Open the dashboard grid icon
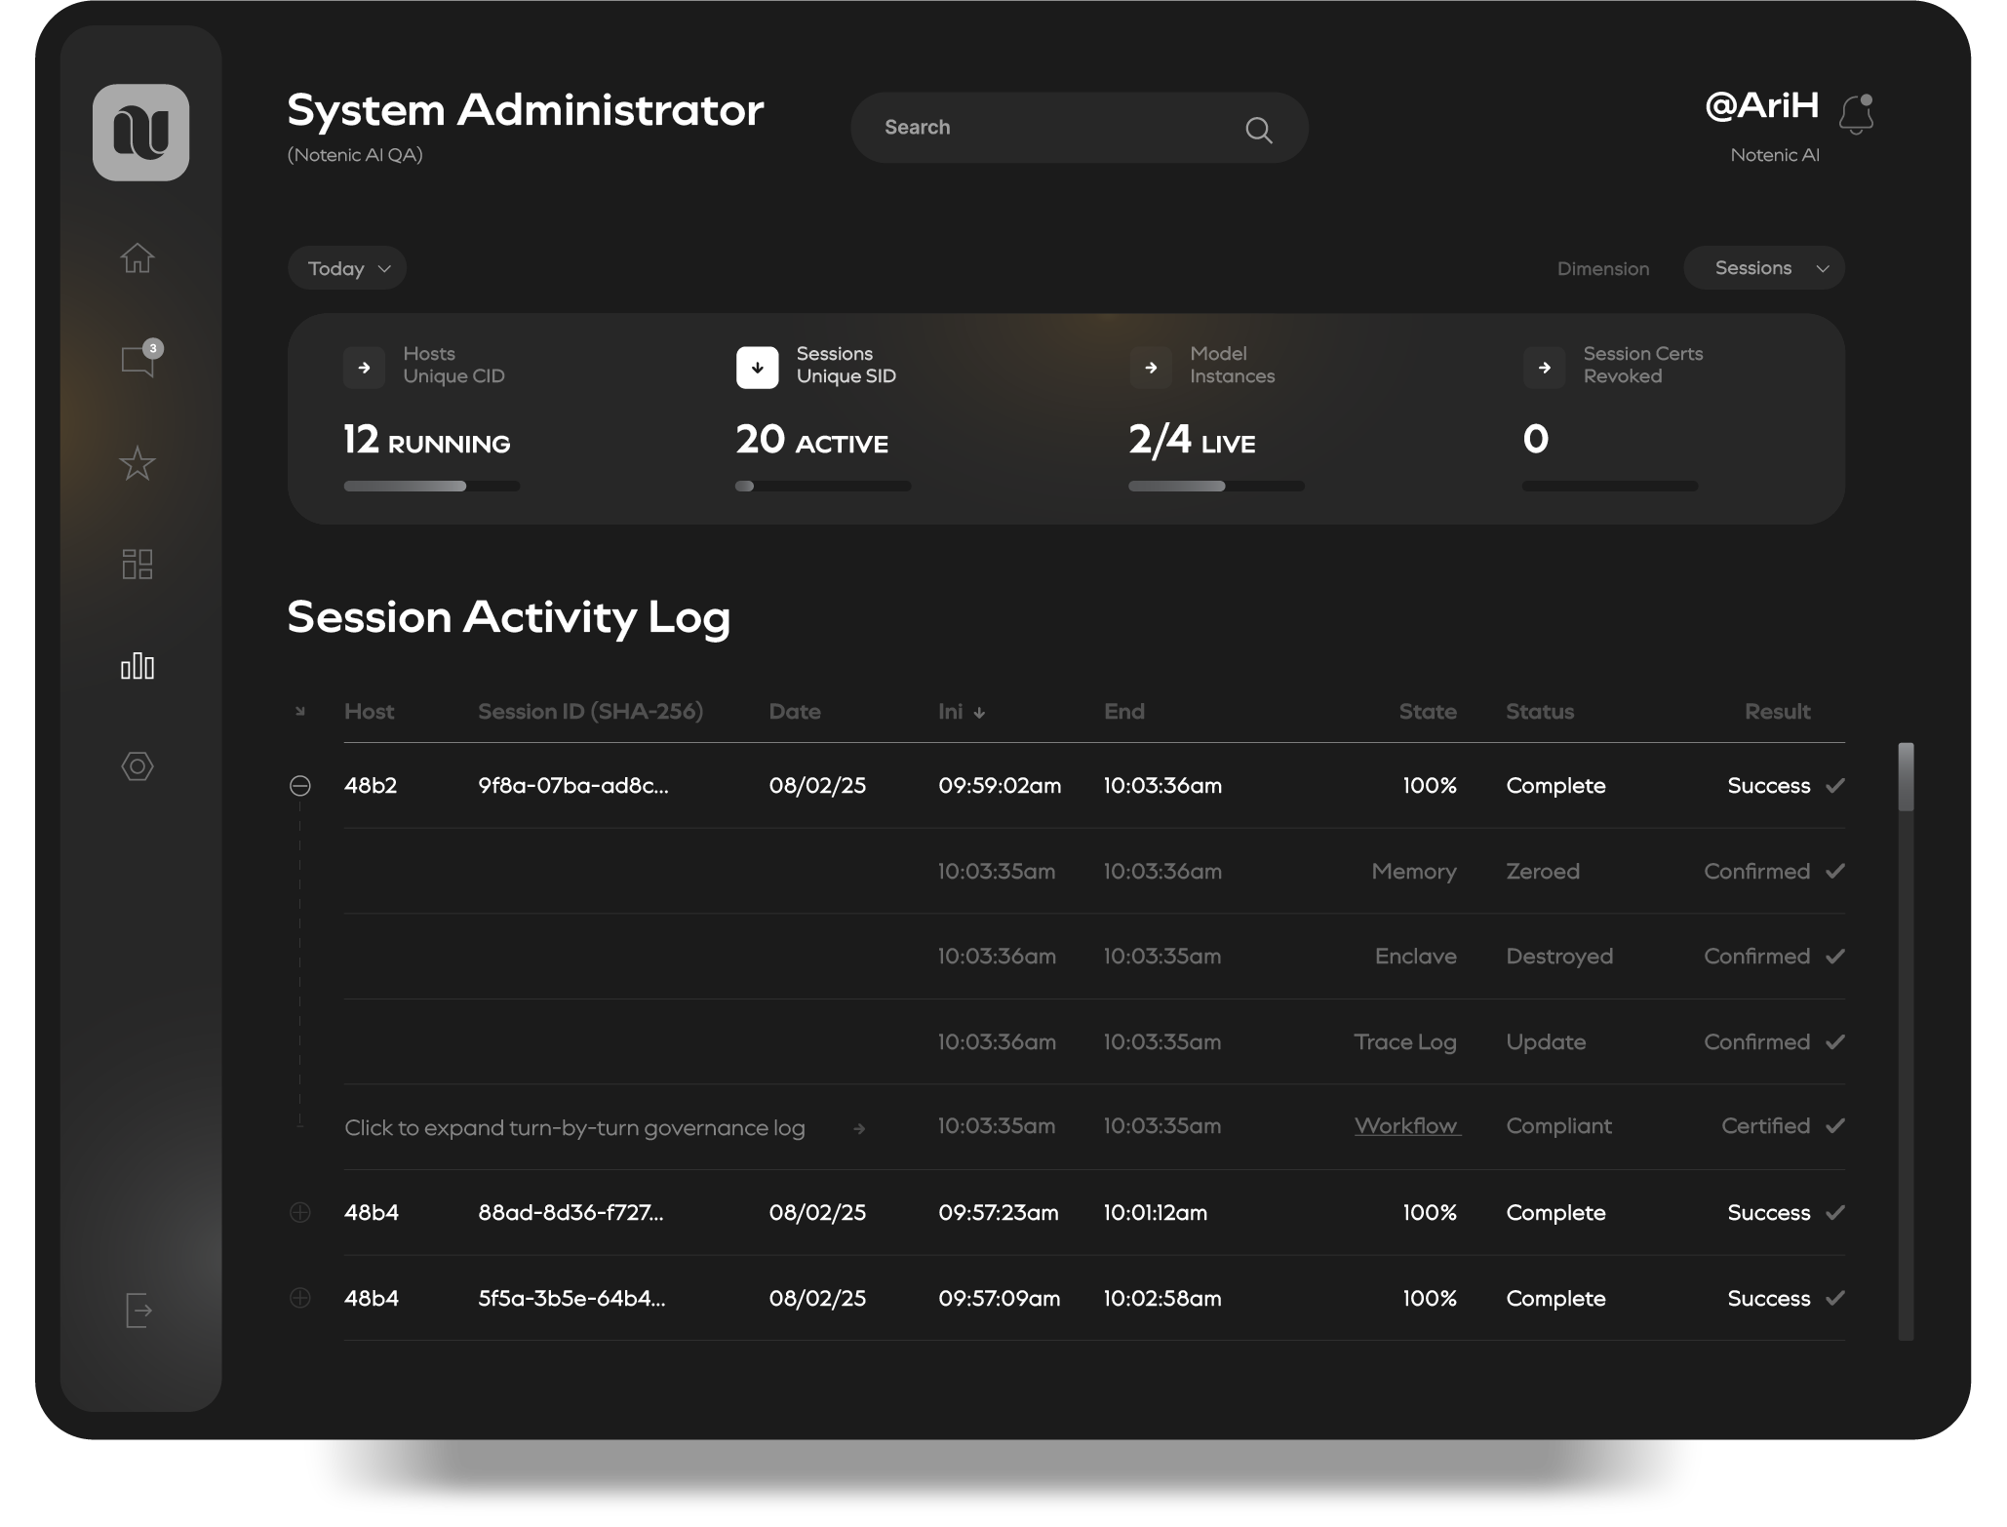 tap(138, 565)
